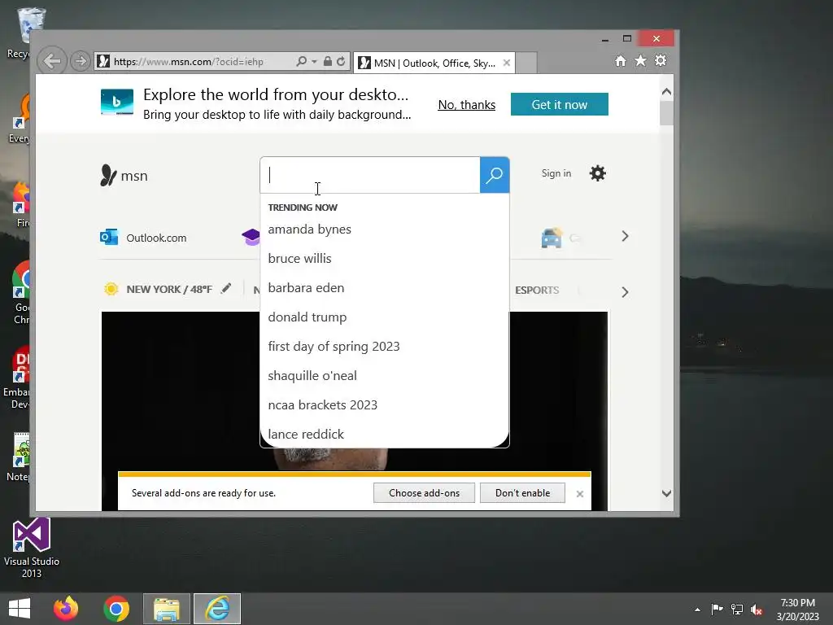Image resolution: width=833 pixels, height=625 pixels.
Task: Launch Google Chrome from the taskbar
Action: tap(116, 609)
